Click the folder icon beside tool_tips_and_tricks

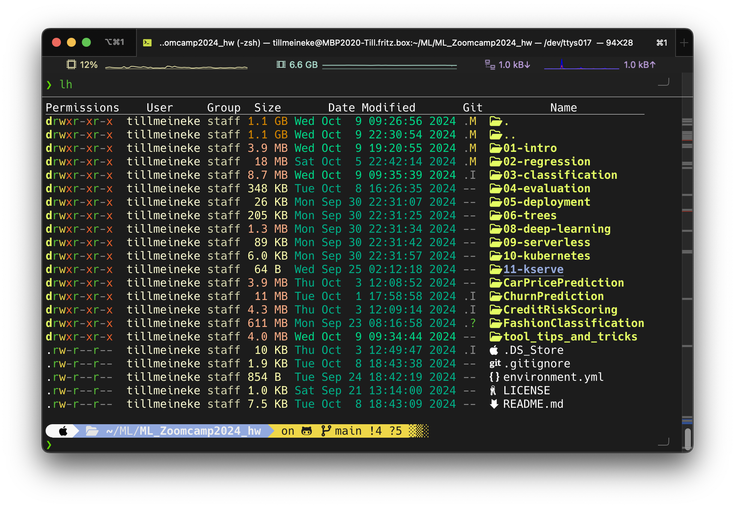click(496, 337)
